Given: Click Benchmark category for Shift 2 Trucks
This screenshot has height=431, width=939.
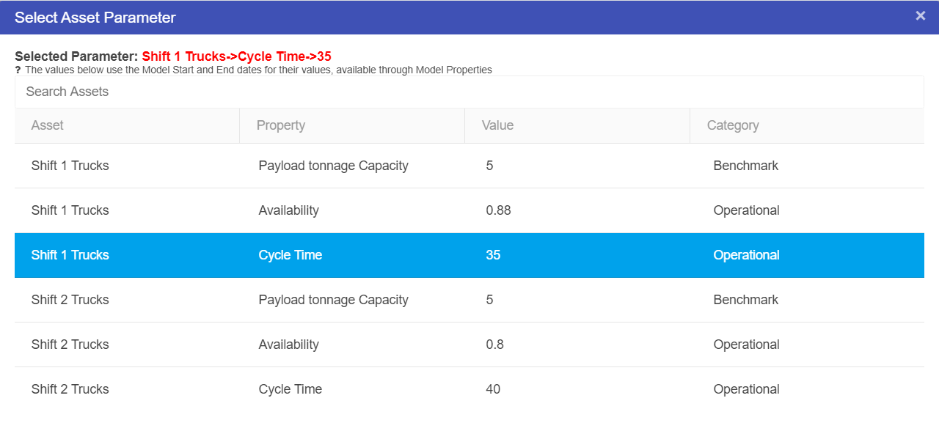Looking at the screenshot, I should point(745,300).
